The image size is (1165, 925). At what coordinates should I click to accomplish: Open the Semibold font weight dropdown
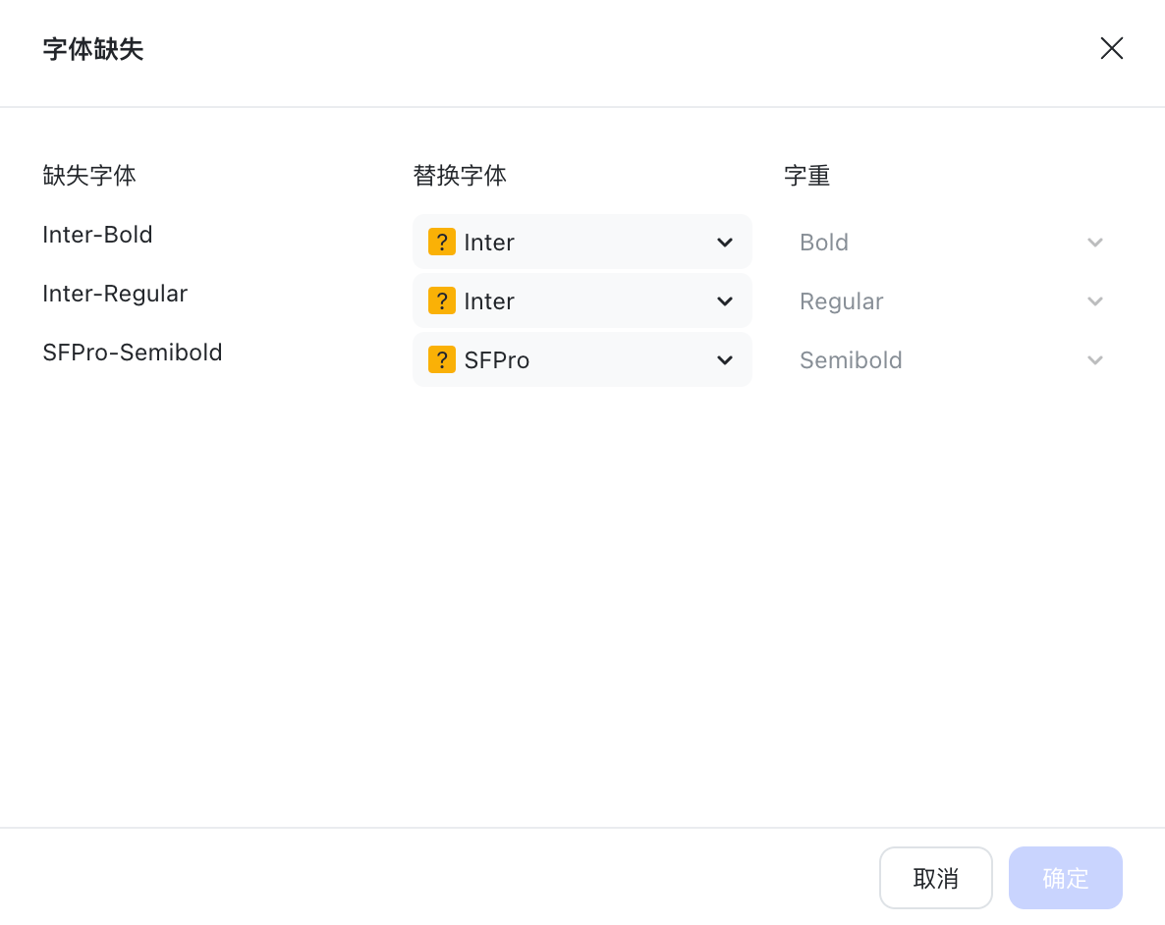coord(952,359)
